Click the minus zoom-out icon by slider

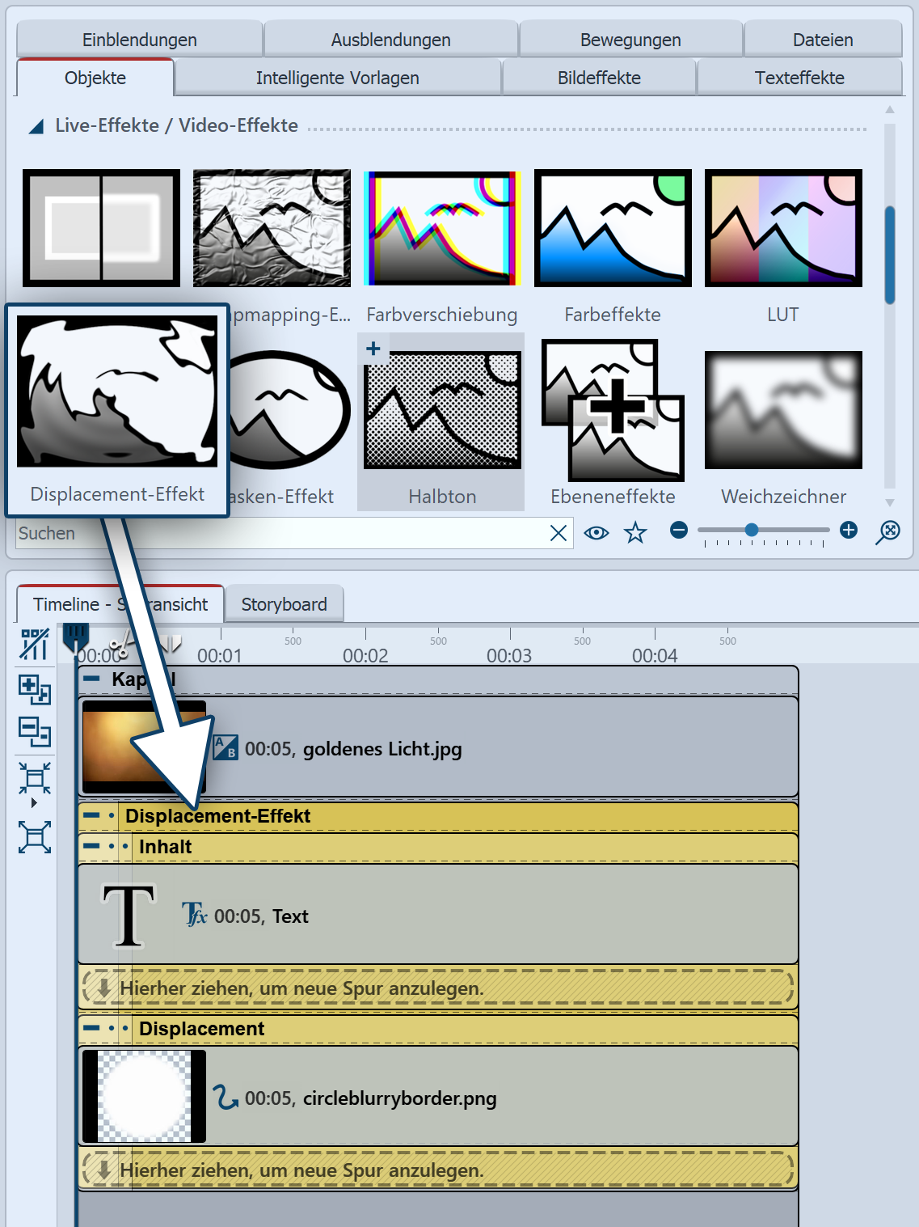click(679, 530)
